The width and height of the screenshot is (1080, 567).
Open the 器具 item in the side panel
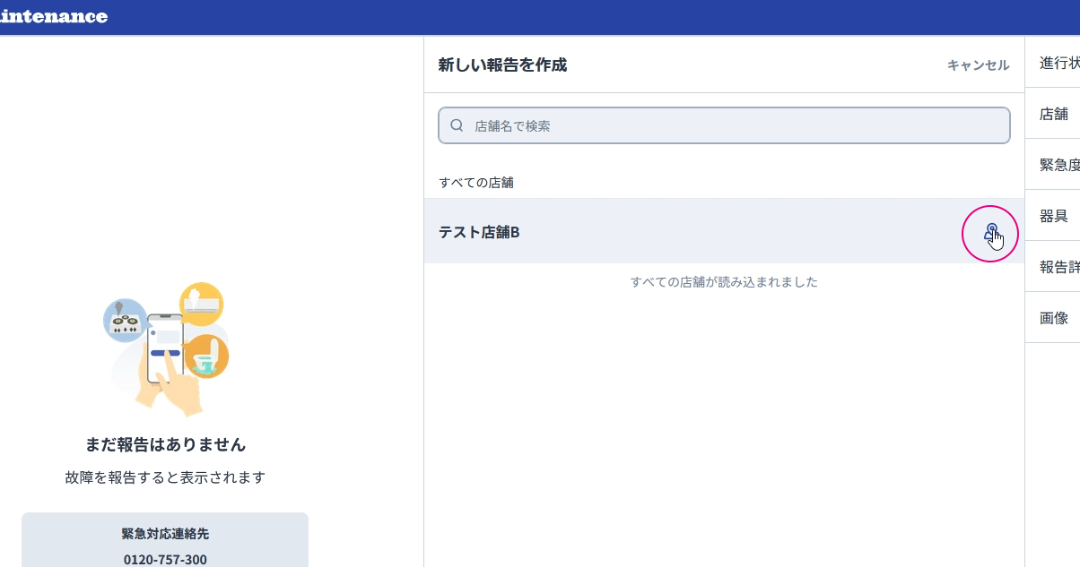click(1052, 216)
